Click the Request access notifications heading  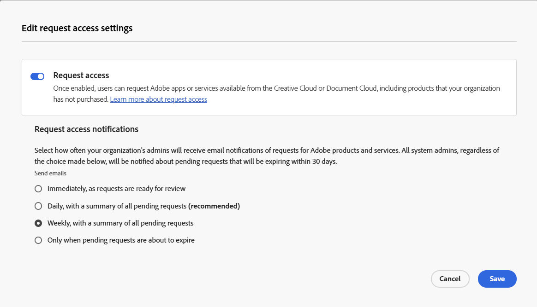point(86,129)
